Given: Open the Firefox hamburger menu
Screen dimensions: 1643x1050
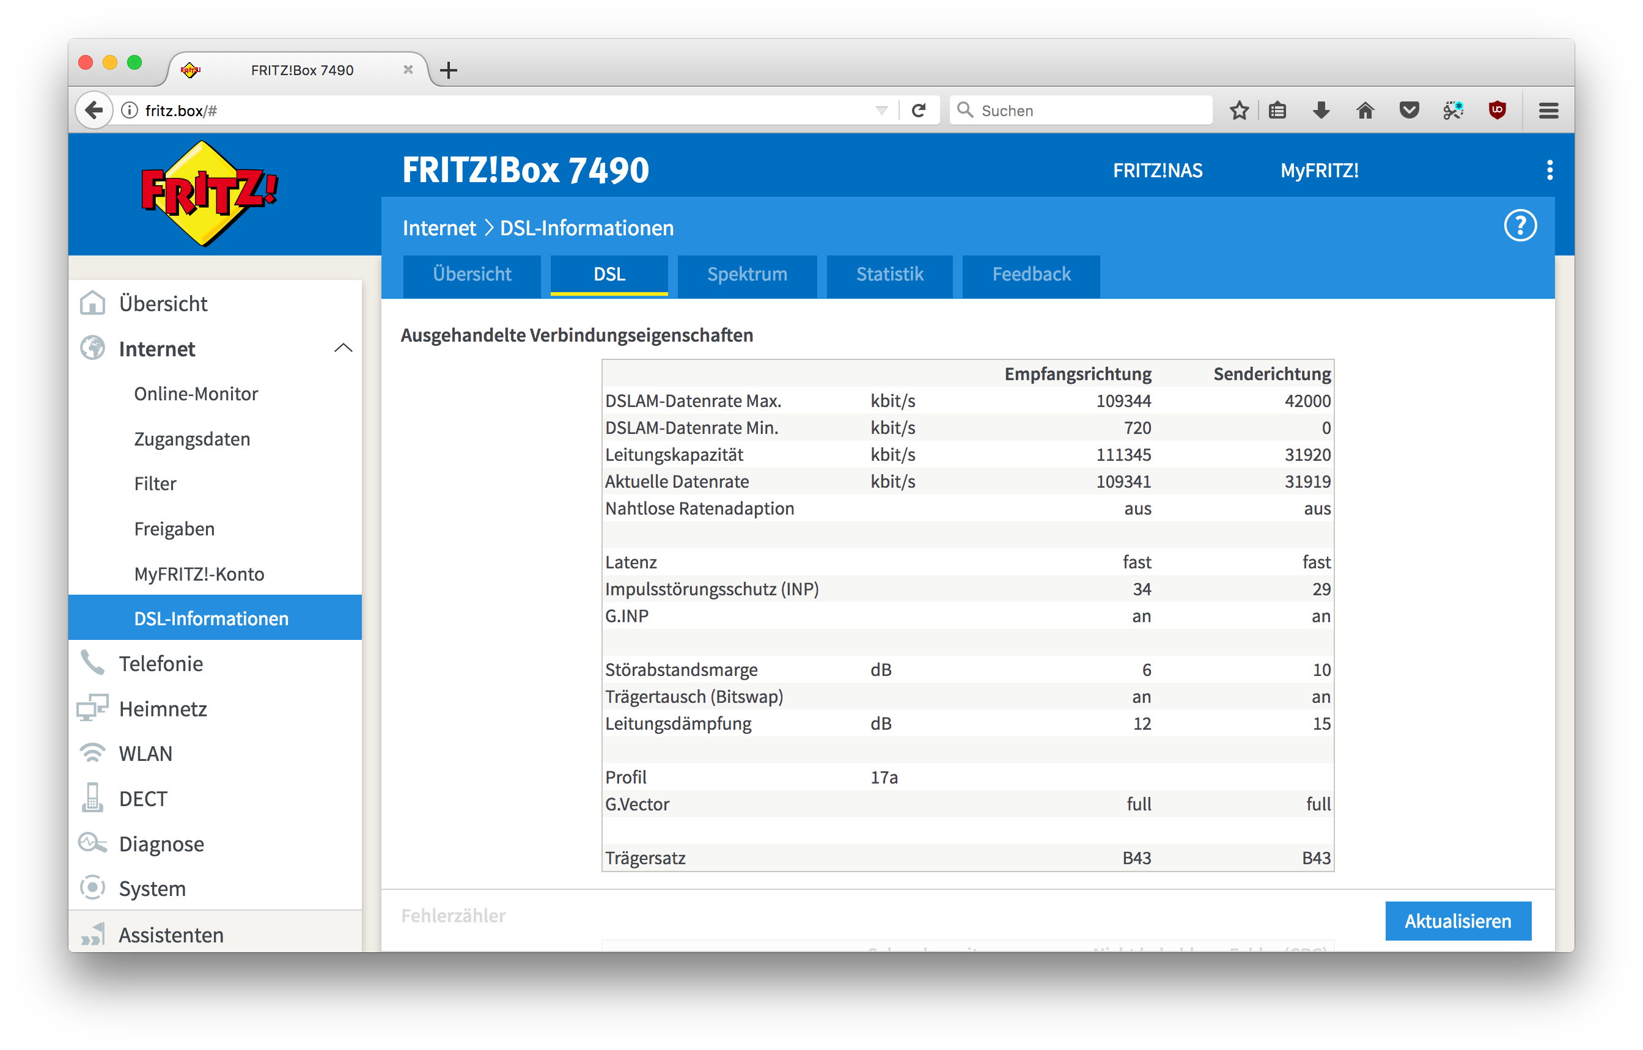Looking at the screenshot, I should [1548, 110].
